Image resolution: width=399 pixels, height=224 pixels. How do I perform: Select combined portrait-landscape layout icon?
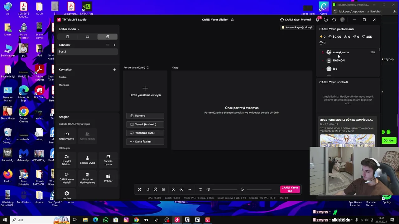[x=107, y=37]
